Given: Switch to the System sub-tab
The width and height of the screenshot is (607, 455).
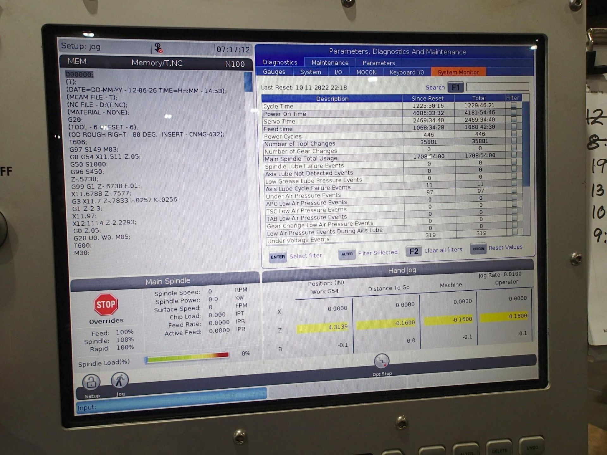Looking at the screenshot, I should click(x=310, y=72).
